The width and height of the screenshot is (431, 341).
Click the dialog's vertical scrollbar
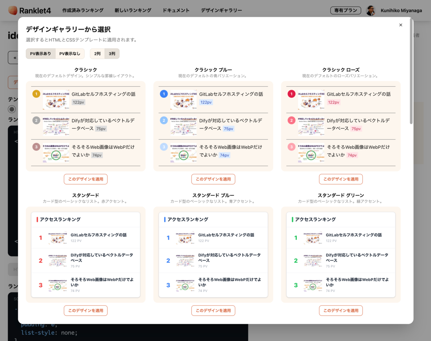(411, 72)
